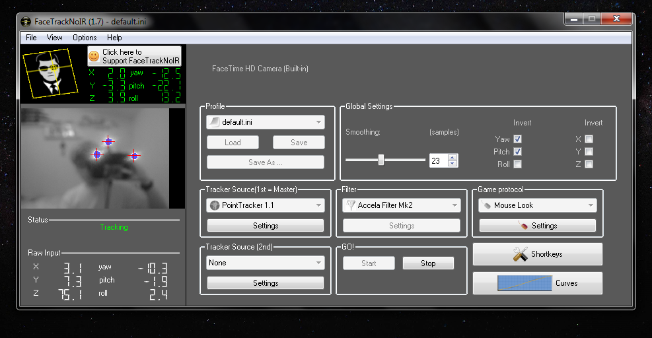The image size is (652, 338).
Task: Click the FaceTrackNoIR title bar app icon
Action: point(24,22)
